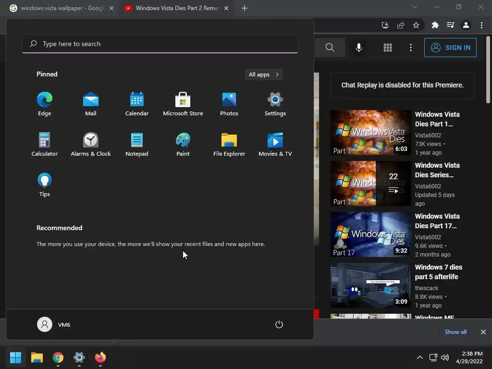Image resolution: width=492 pixels, height=369 pixels.
Task: Open Edge from pinned apps
Action: tap(45, 104)
